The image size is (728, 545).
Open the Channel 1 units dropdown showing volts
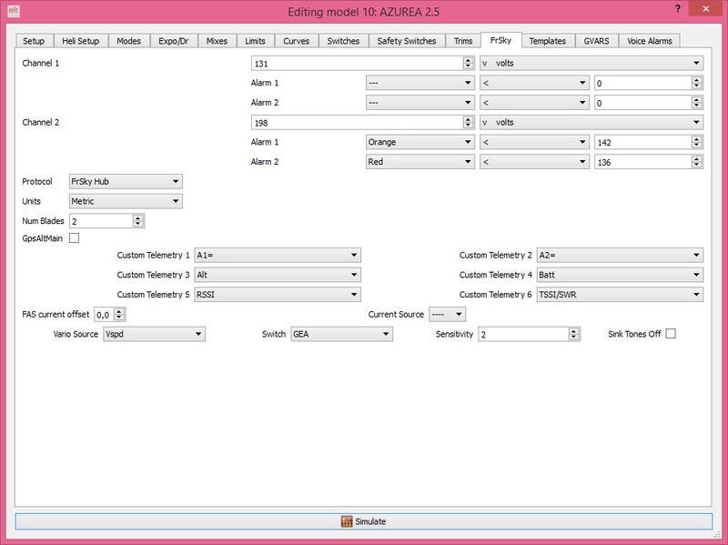591,63
